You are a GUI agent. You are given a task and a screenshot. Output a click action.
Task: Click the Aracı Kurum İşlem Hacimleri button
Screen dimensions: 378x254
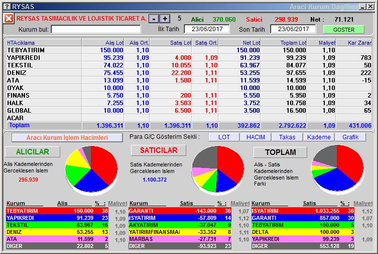[67, 138]
